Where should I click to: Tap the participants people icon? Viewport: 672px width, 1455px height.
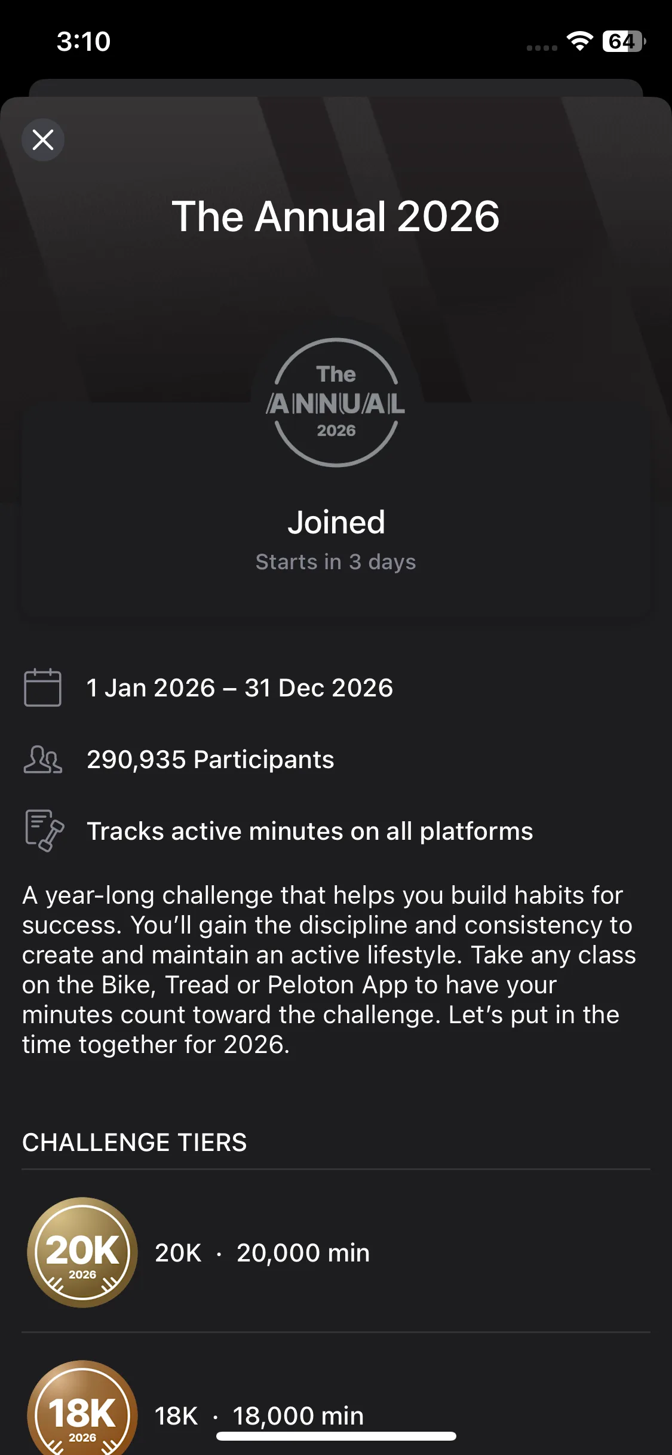coord(42,760)
